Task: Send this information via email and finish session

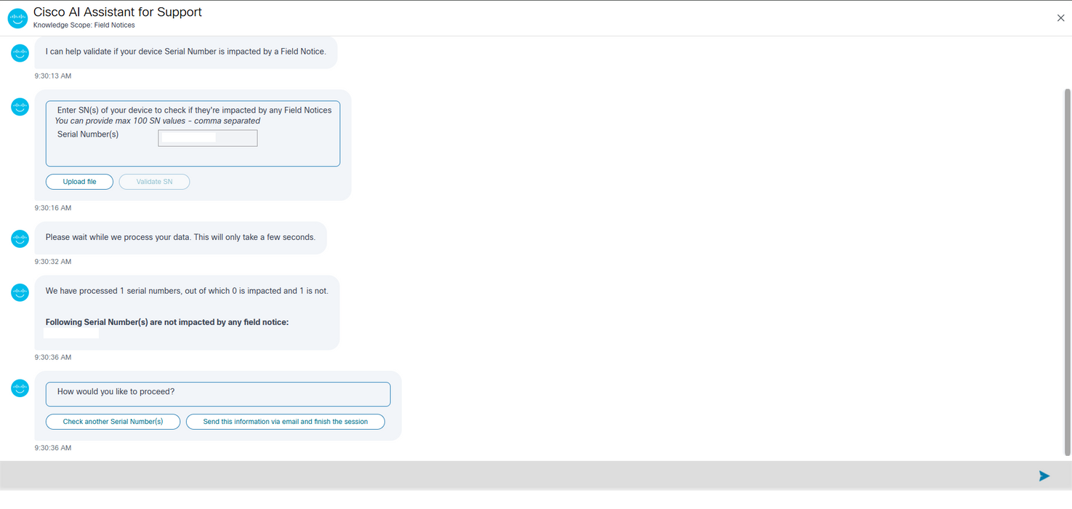Action: pyautogui.click(x=286, y=422)
